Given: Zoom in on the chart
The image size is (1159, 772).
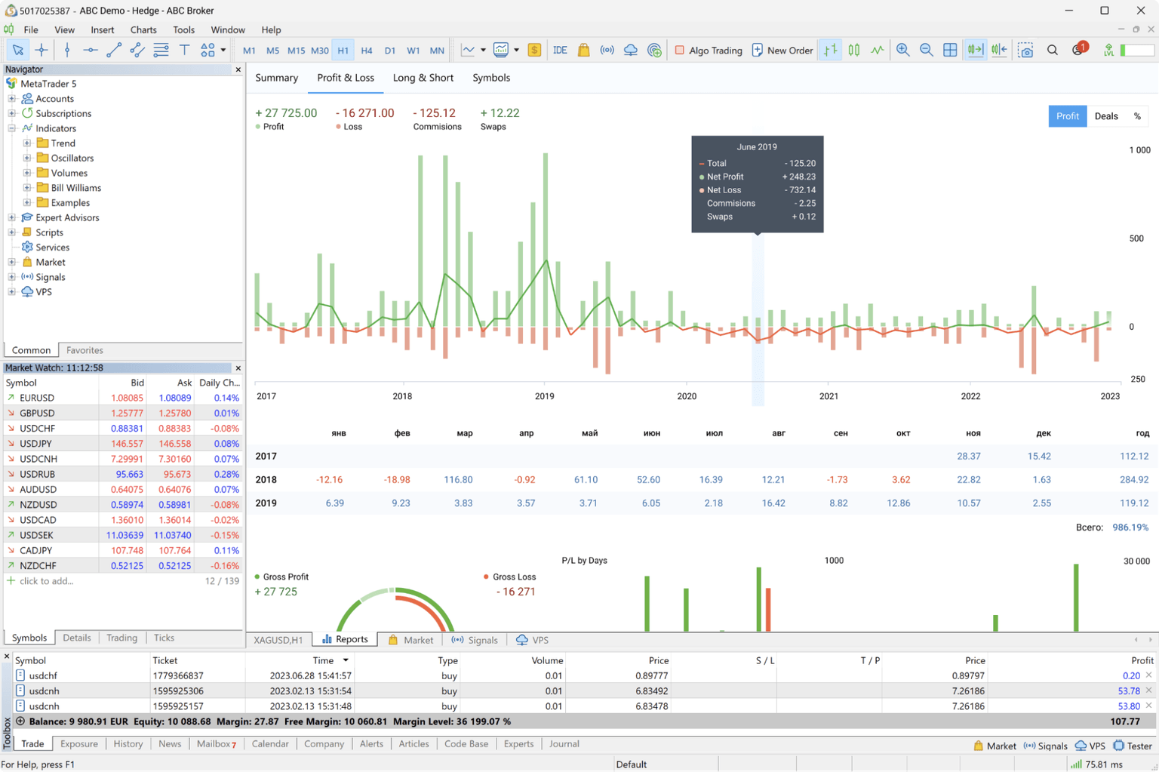Looking at the screenshot, I should 902,50.
